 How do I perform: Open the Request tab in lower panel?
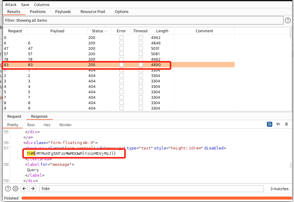[x=14, y=117]
